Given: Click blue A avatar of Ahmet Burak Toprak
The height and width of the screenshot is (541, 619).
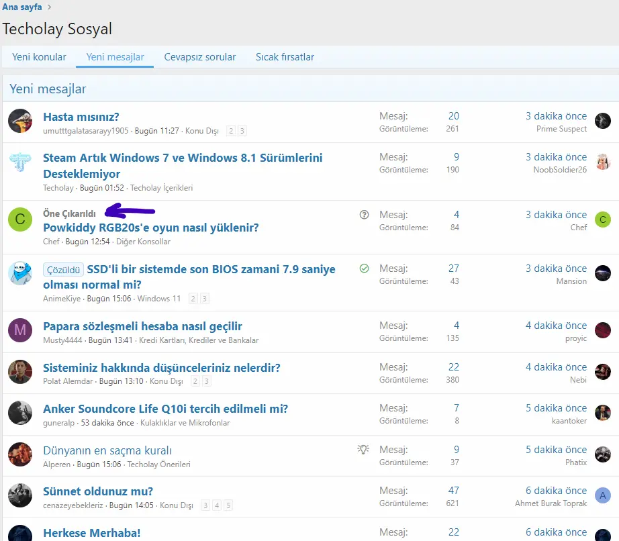Looking at the screenshot, I should pyautogui.click(x=603, y=495).
